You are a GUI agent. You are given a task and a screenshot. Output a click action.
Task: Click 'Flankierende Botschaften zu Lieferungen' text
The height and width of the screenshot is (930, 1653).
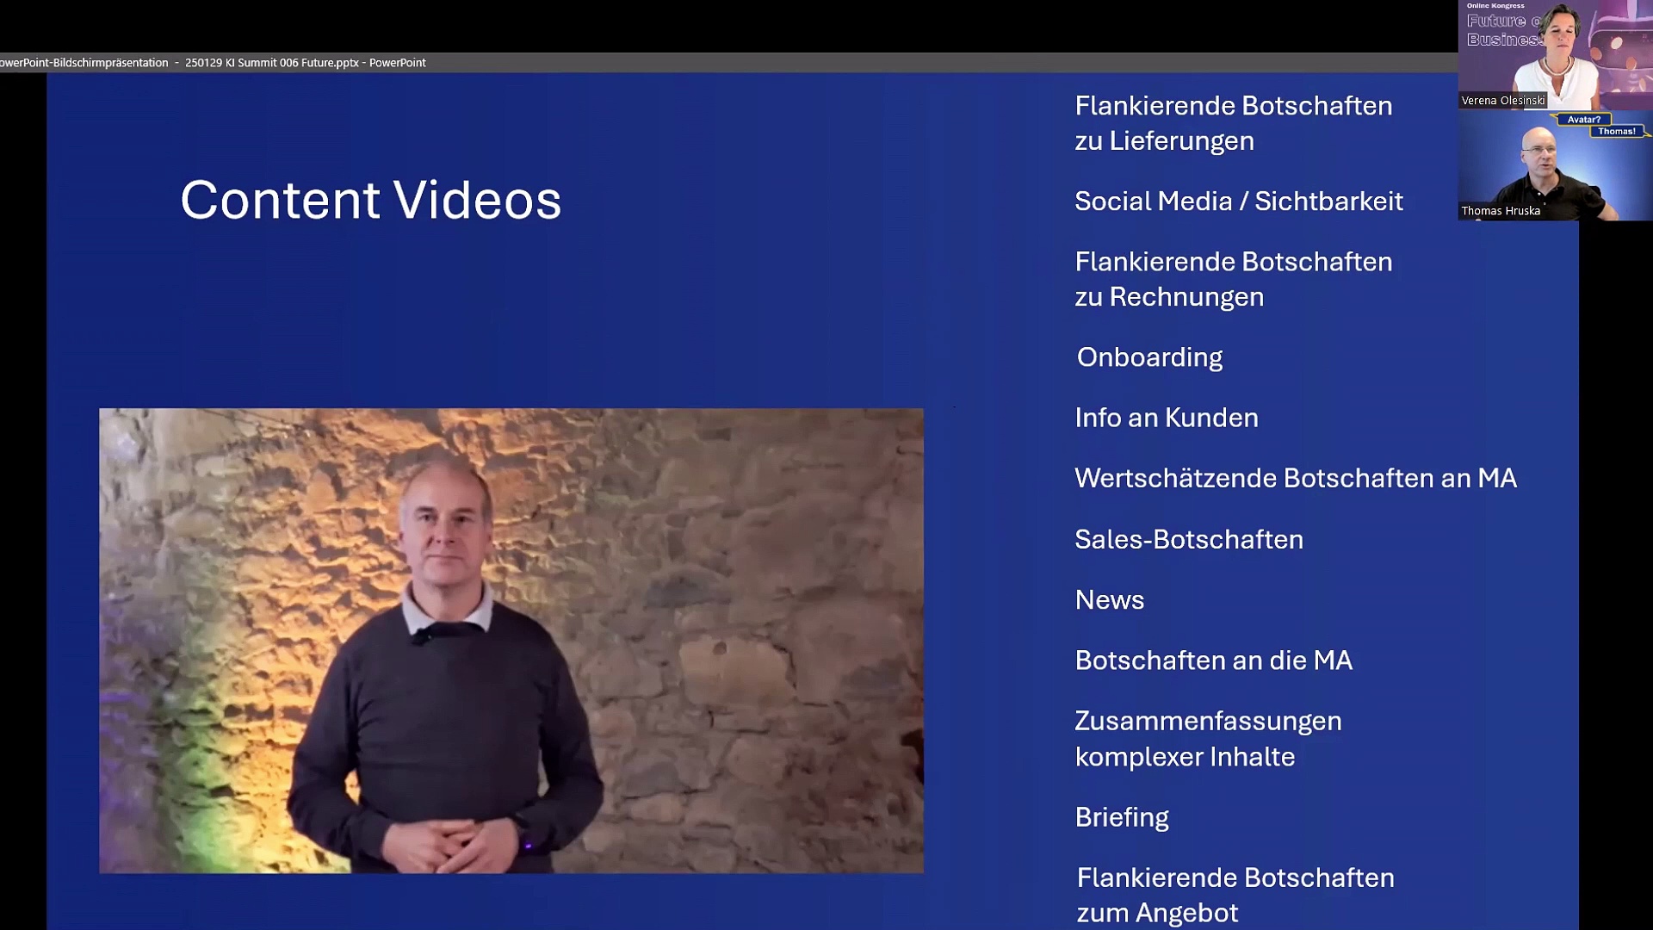[x=1233, y=123]
